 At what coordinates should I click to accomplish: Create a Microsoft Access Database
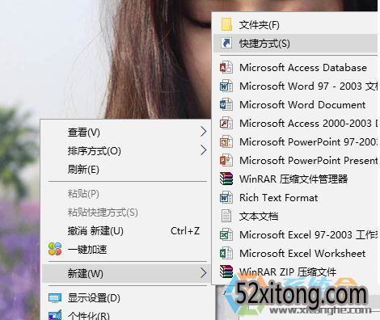(296, 67)
